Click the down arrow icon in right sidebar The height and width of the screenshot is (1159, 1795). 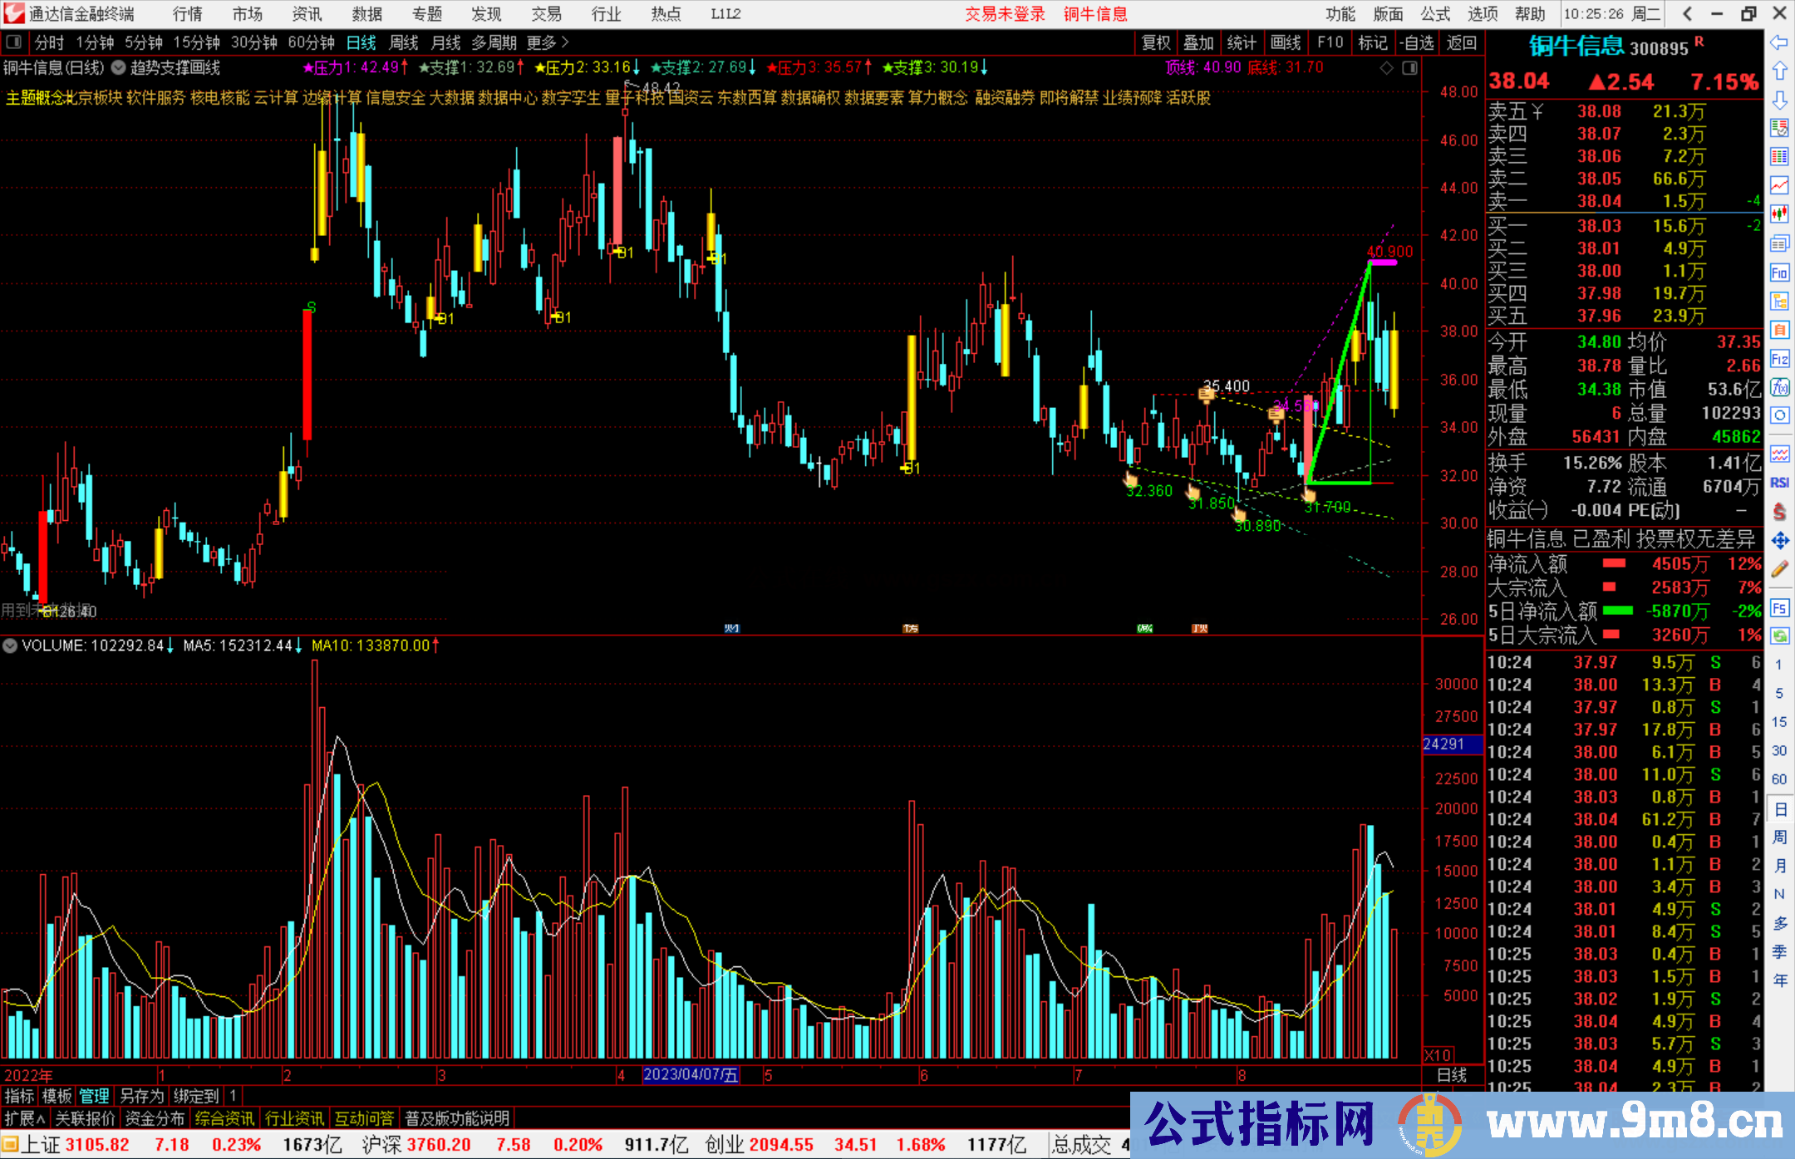1779,100
